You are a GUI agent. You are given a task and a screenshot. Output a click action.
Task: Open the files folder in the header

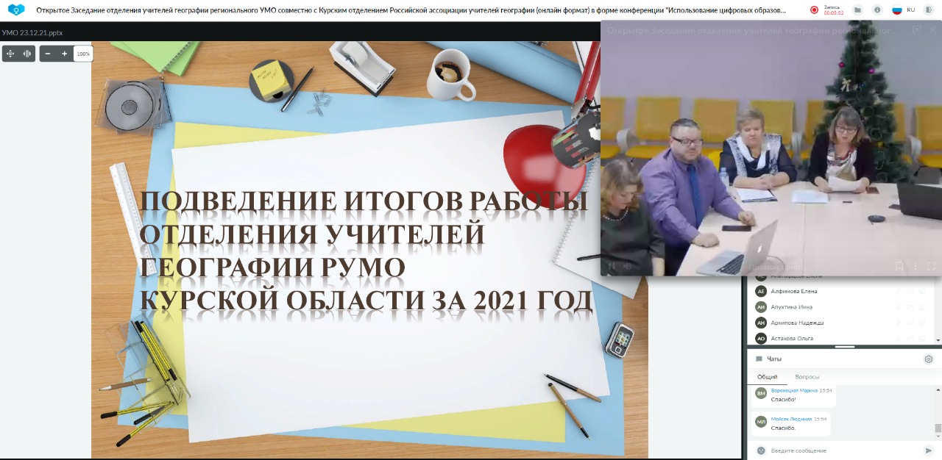click(857, 10)
